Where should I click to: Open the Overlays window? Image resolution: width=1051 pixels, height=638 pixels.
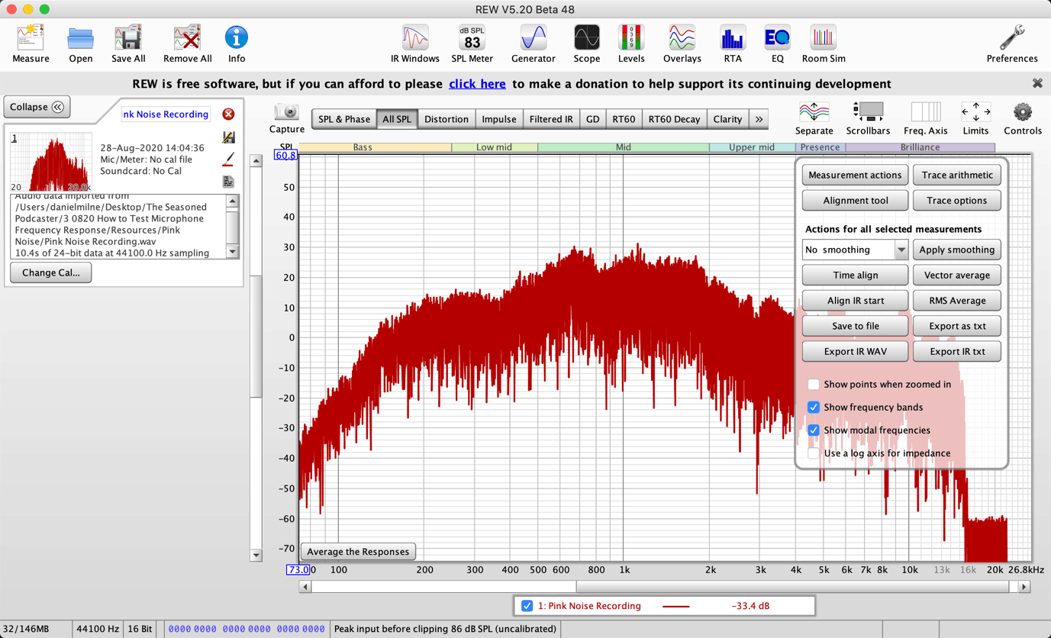click(681, 38)
